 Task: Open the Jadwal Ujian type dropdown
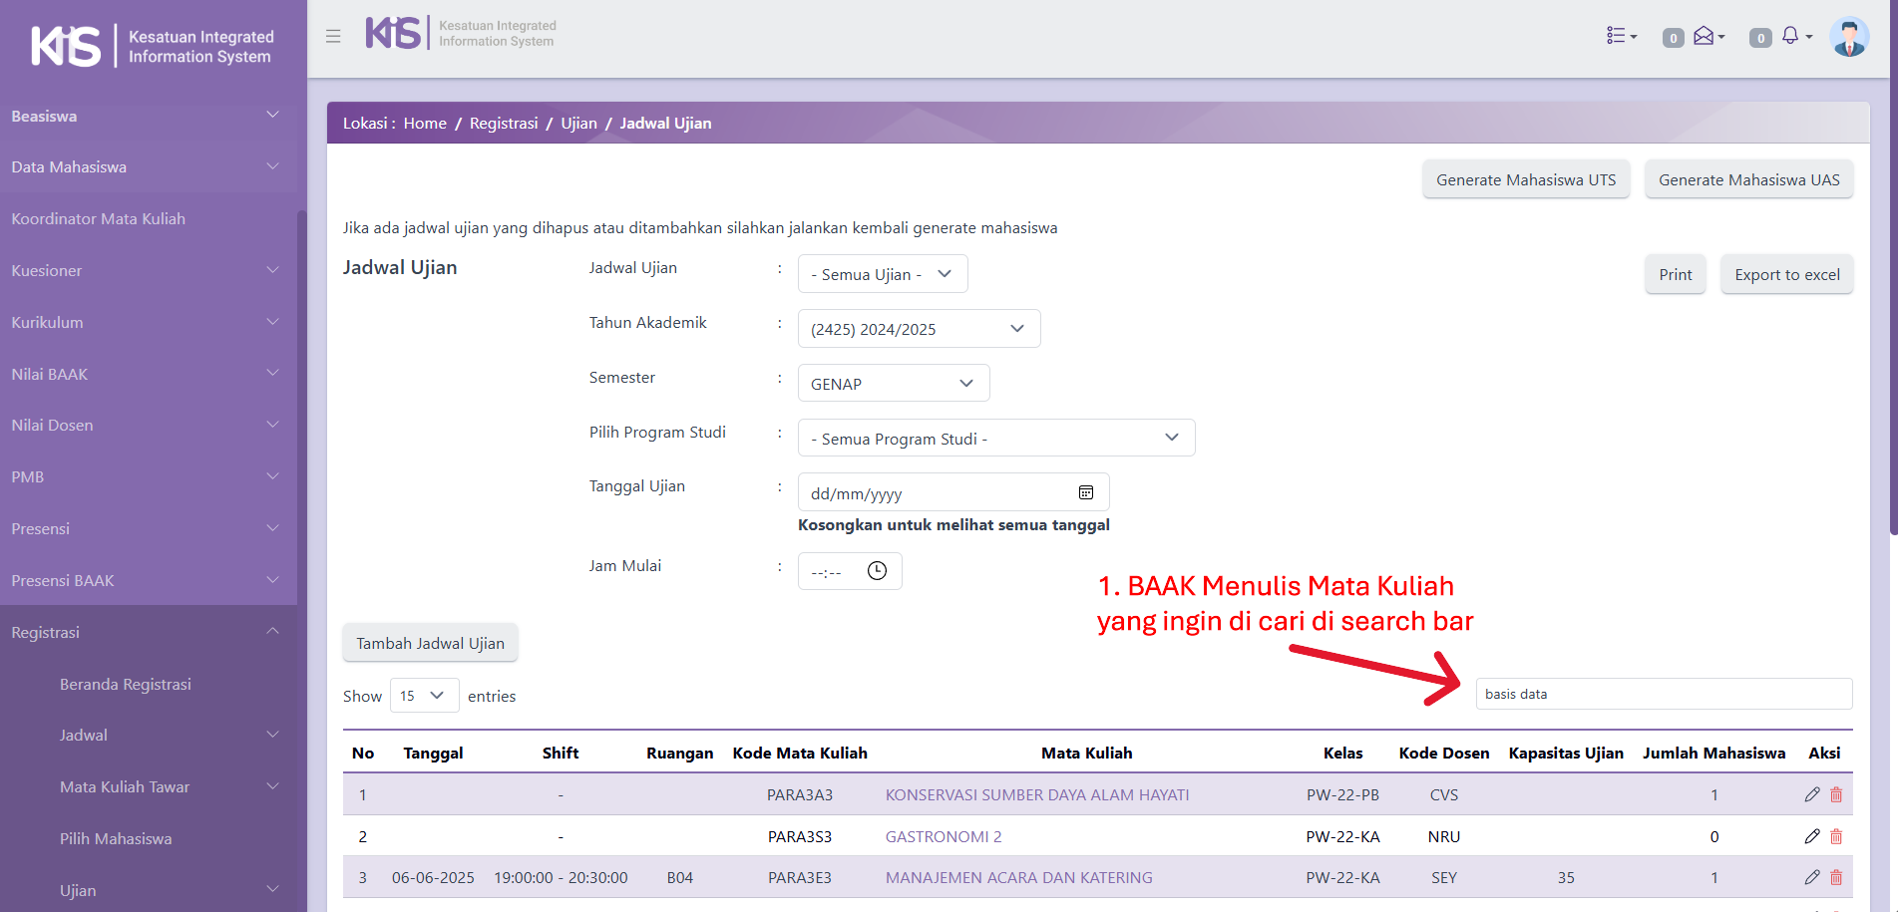[882, 274]
